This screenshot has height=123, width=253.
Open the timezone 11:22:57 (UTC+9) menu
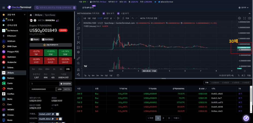(227, 75)
